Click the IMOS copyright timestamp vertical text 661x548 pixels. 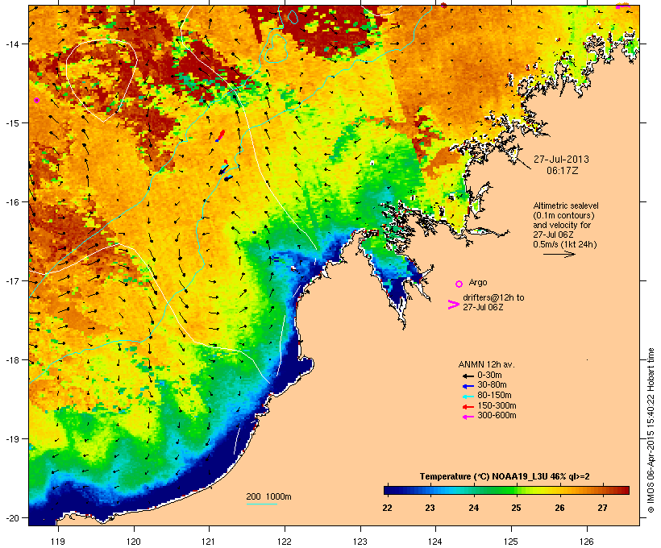pos(651,430)
